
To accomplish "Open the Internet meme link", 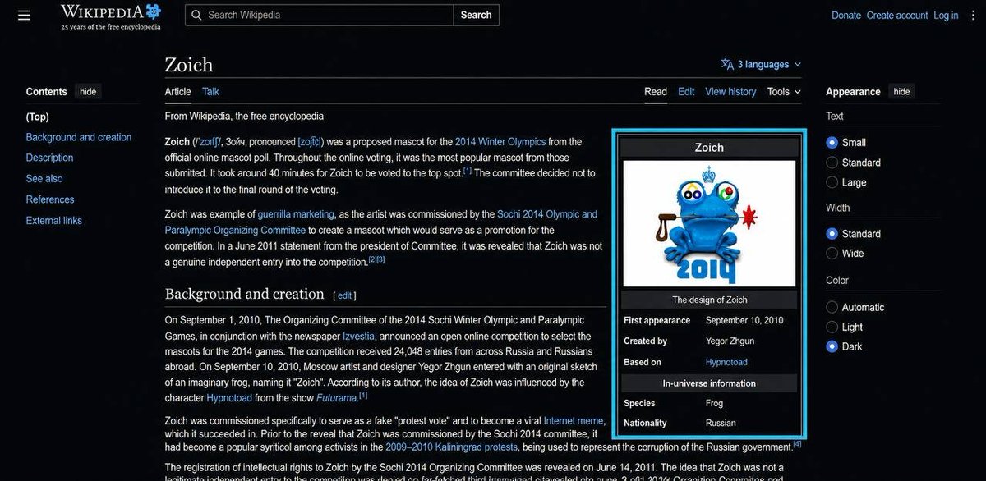I will (x=574, y=421).
